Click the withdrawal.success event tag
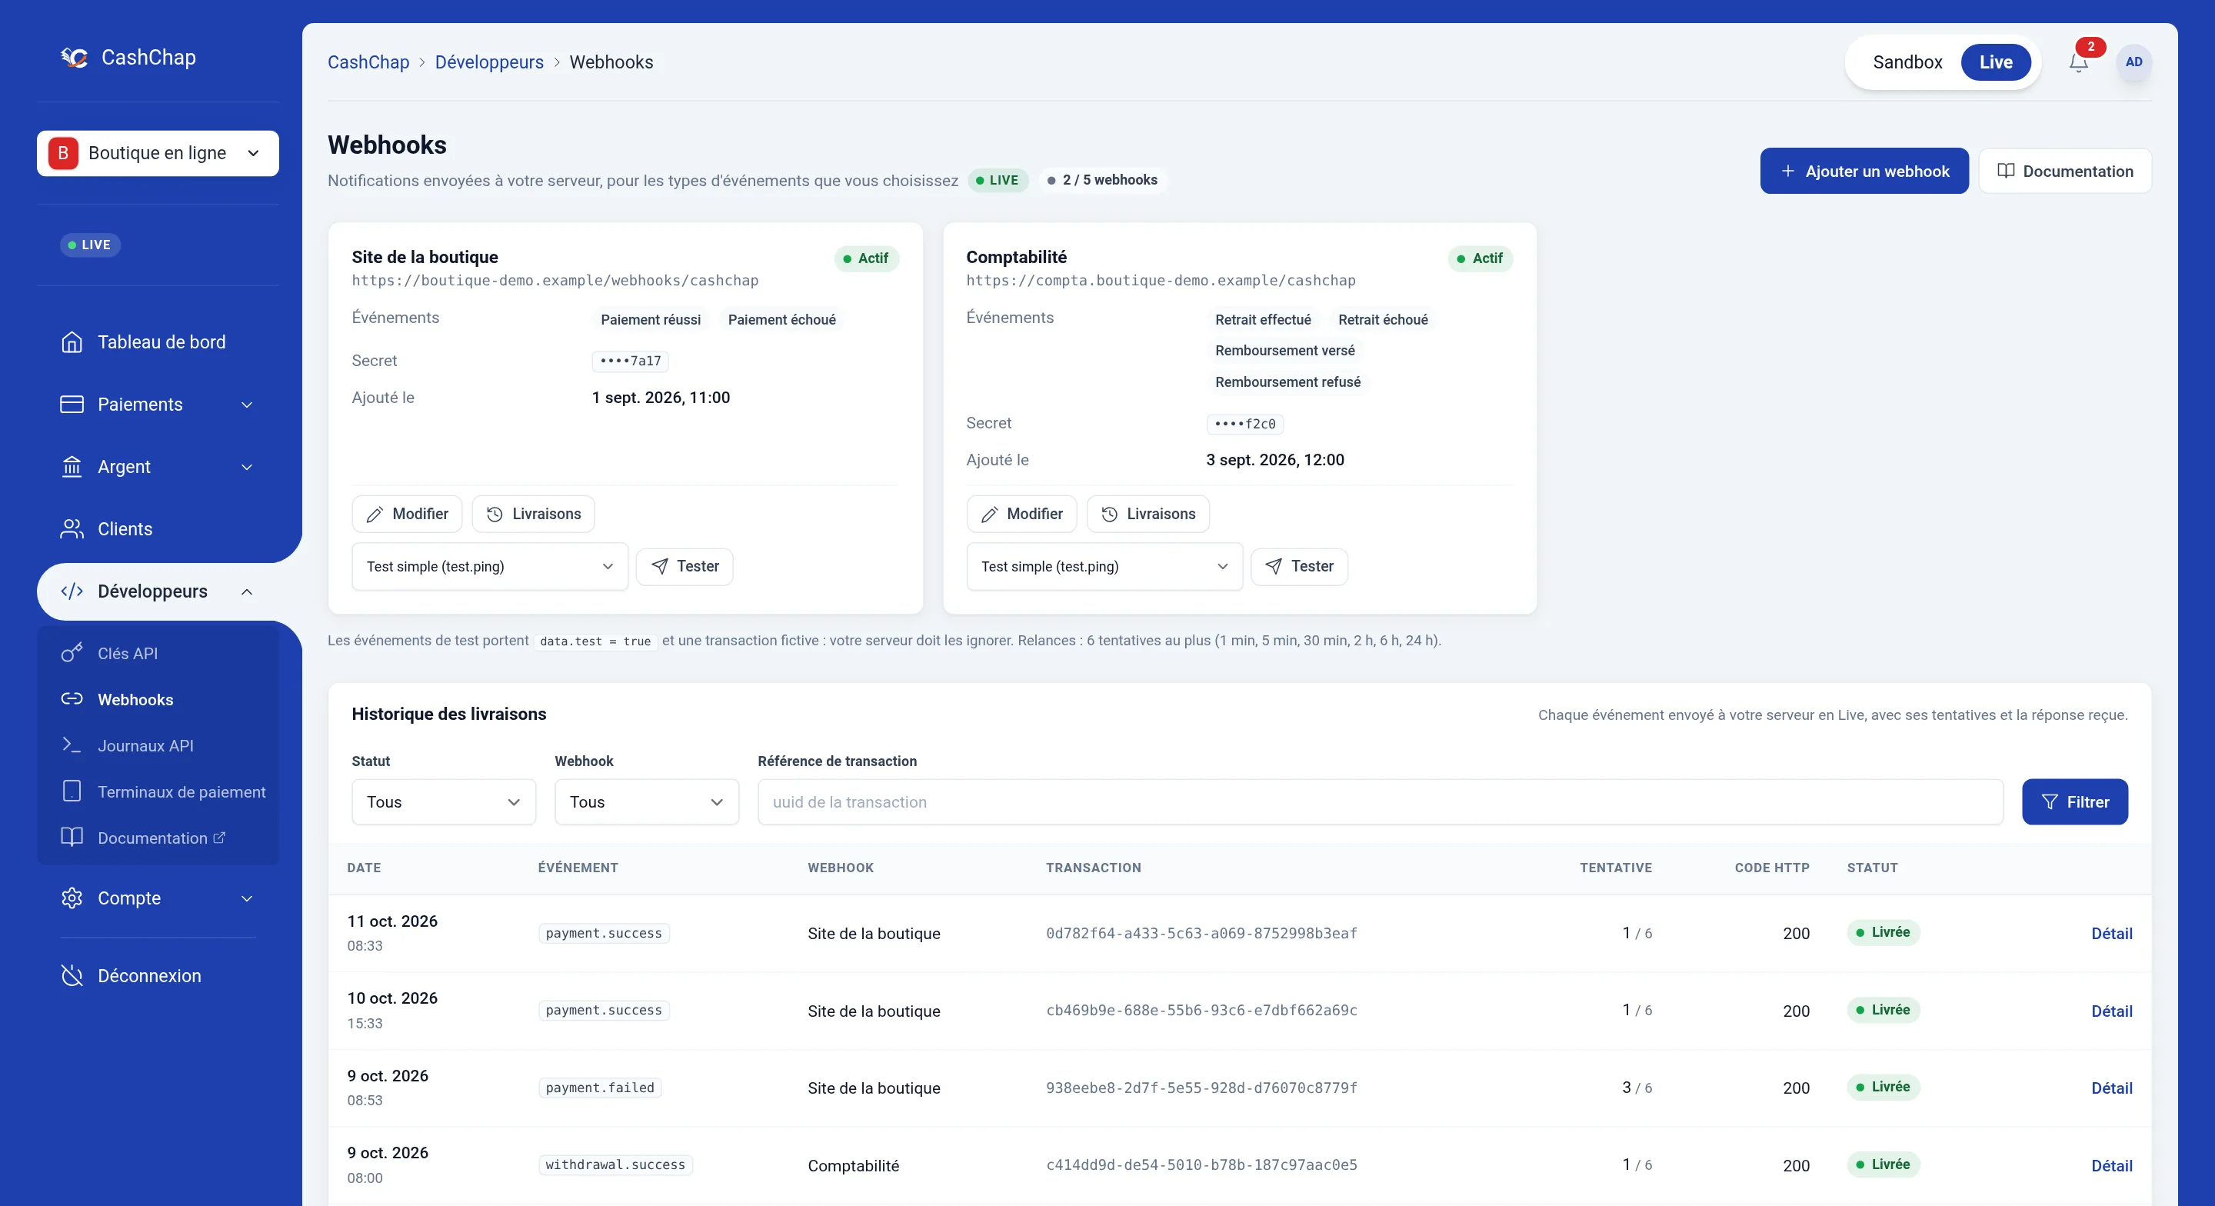Viewport: 2215px width, 1206px height. 615,1164
